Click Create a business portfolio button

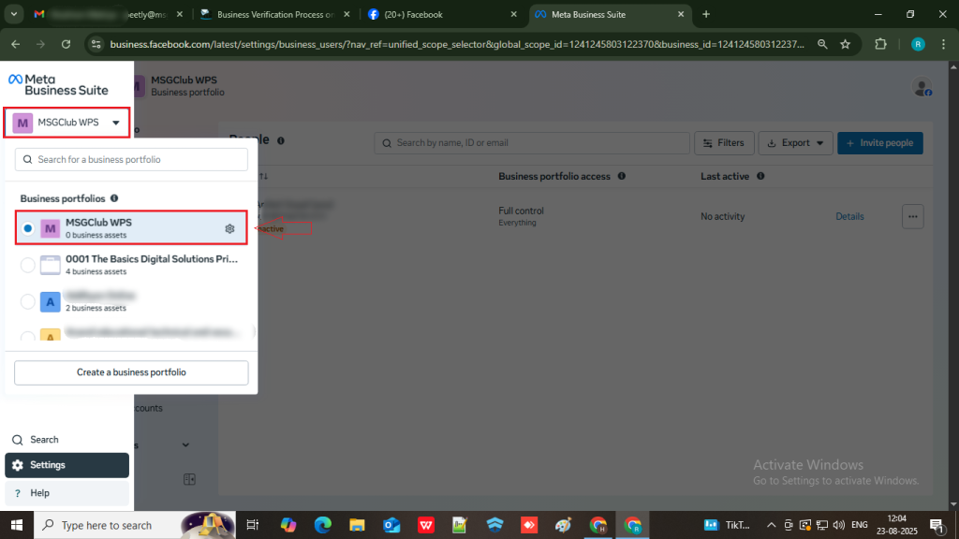tap(131, 372)
